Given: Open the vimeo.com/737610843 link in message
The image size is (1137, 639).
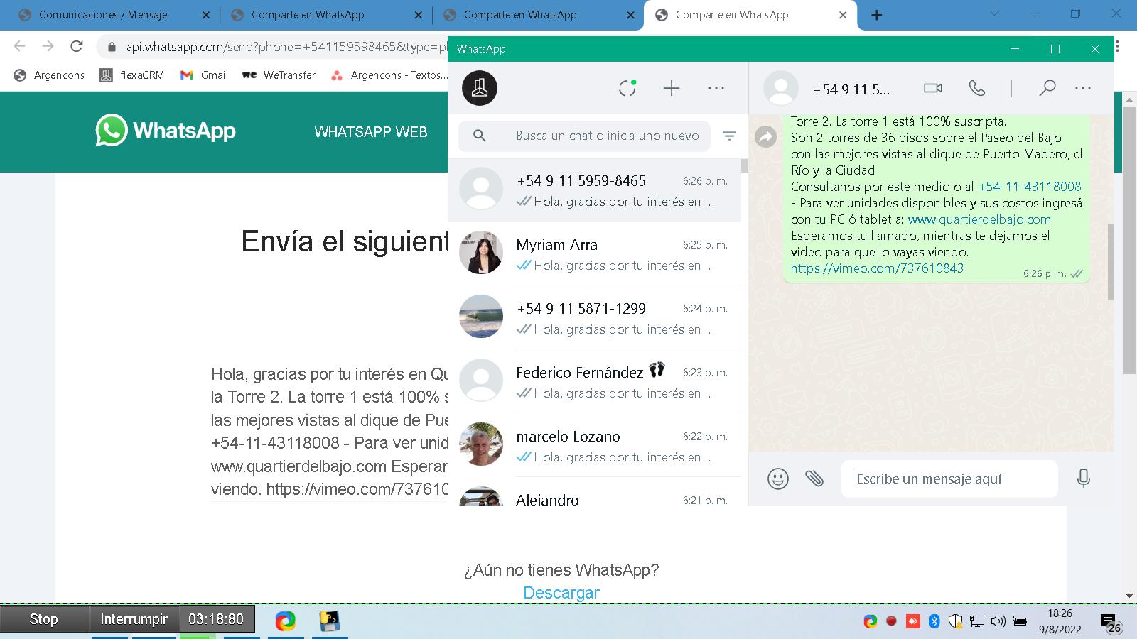Looking at the screenshot, I should click(x=877, y=268).
